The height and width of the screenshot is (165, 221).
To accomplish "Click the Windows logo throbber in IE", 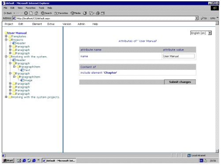I will (215, 8).
